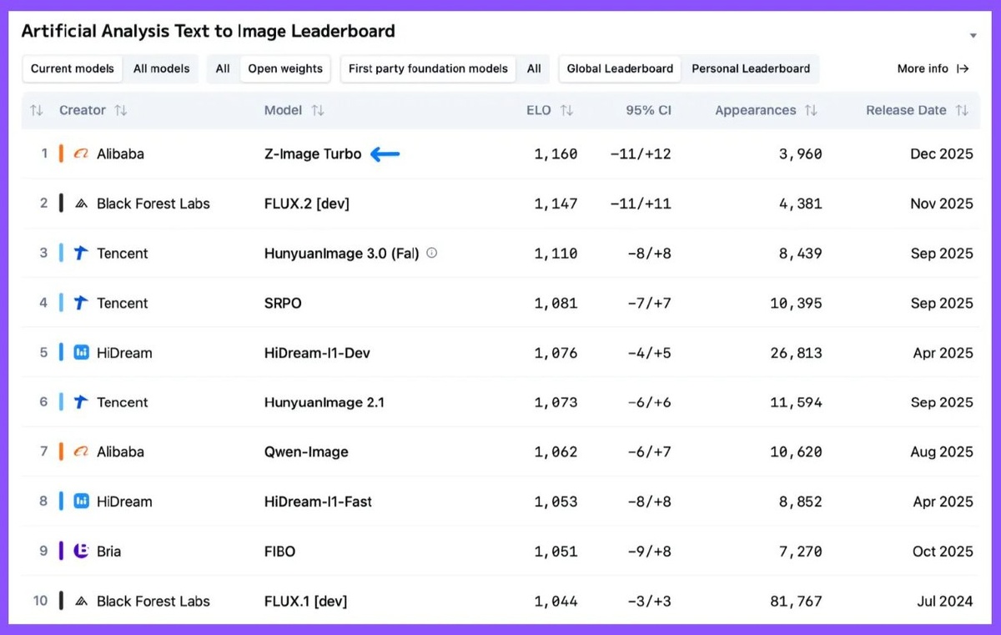The image size is (1001, 635).
Task: Select the Current models toggle
Action: 73,68
